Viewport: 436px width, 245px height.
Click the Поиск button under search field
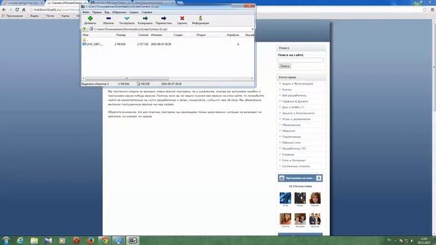coord(285,66)
